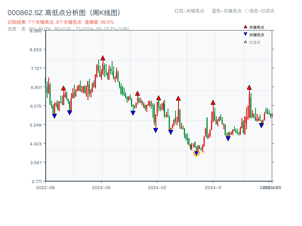Screen dimensions: 302x226
Task: Click the 8.553 y-axis label
Action: tap(35, 50)
